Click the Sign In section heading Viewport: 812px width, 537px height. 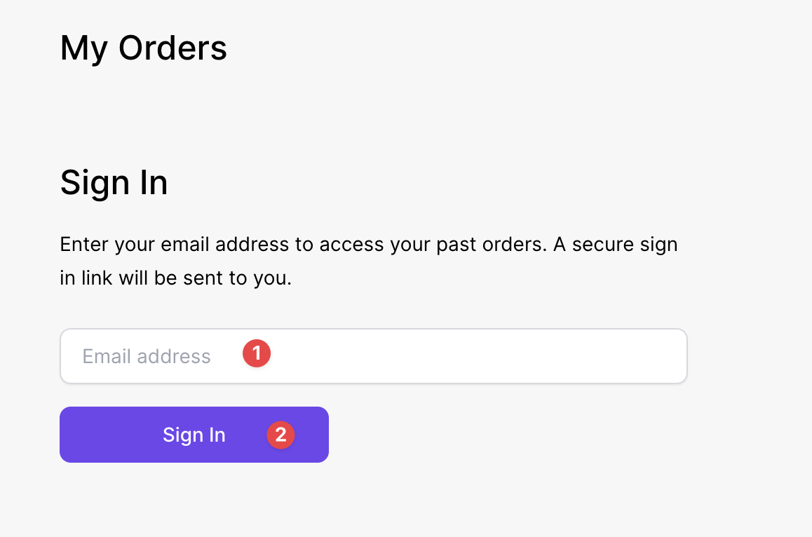click(114, 182)
